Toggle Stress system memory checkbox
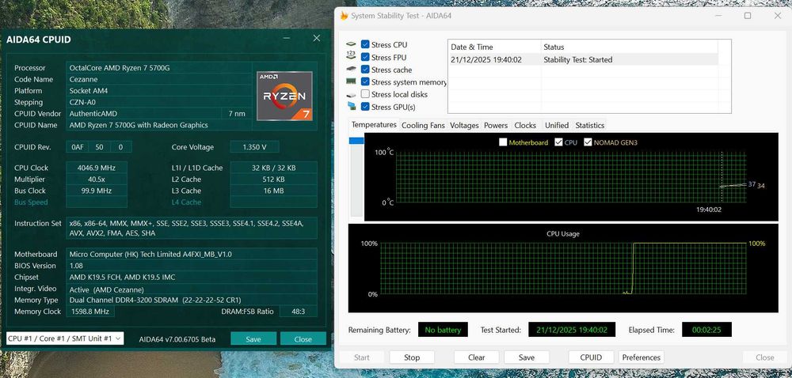 pos(365,81)
